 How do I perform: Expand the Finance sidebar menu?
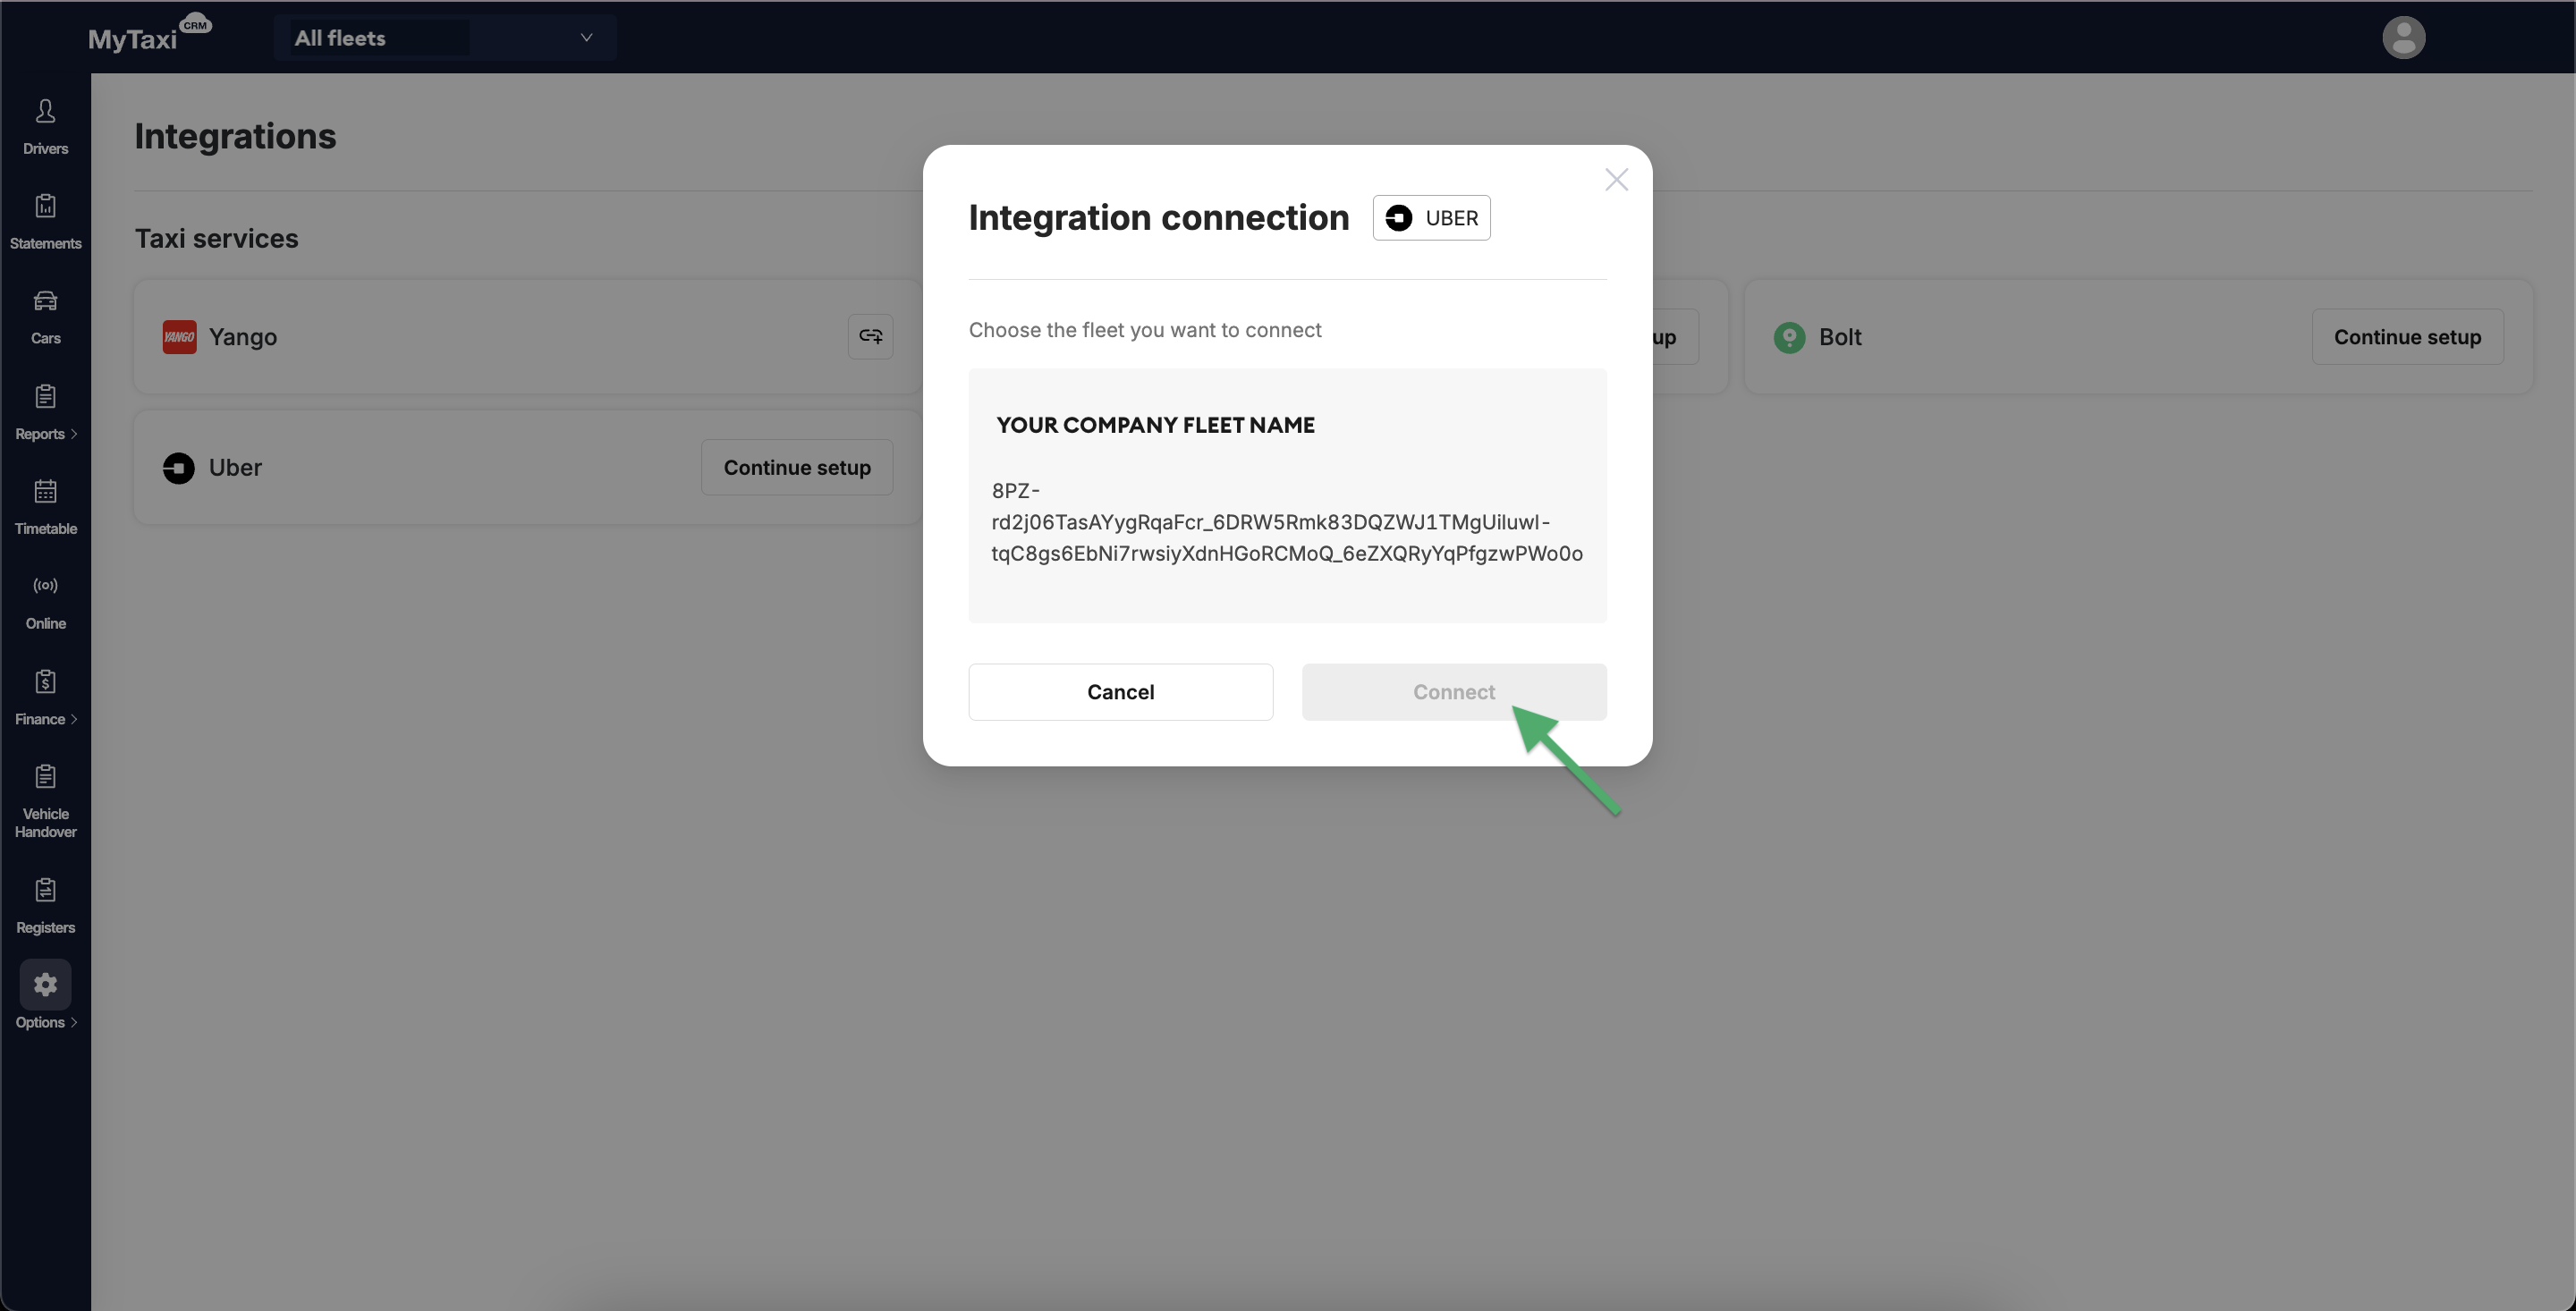pos(45,698)
